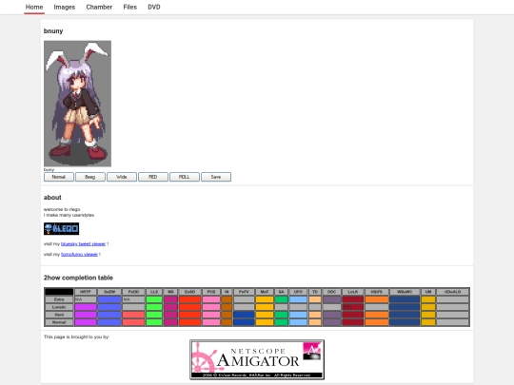Click the 'about' heading
This screenshot has width=514, height=385.
pos(52,198)
